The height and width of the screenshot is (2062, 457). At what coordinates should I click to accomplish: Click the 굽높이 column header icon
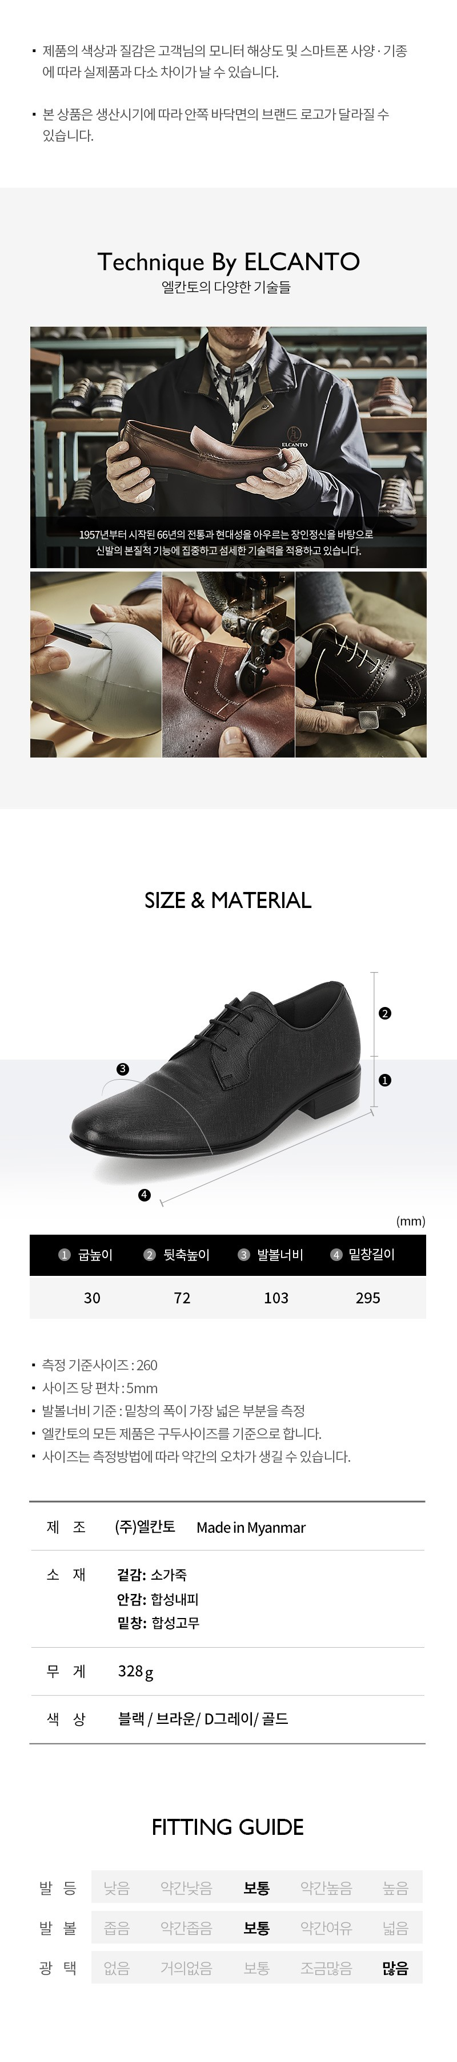coord(65,1254)
